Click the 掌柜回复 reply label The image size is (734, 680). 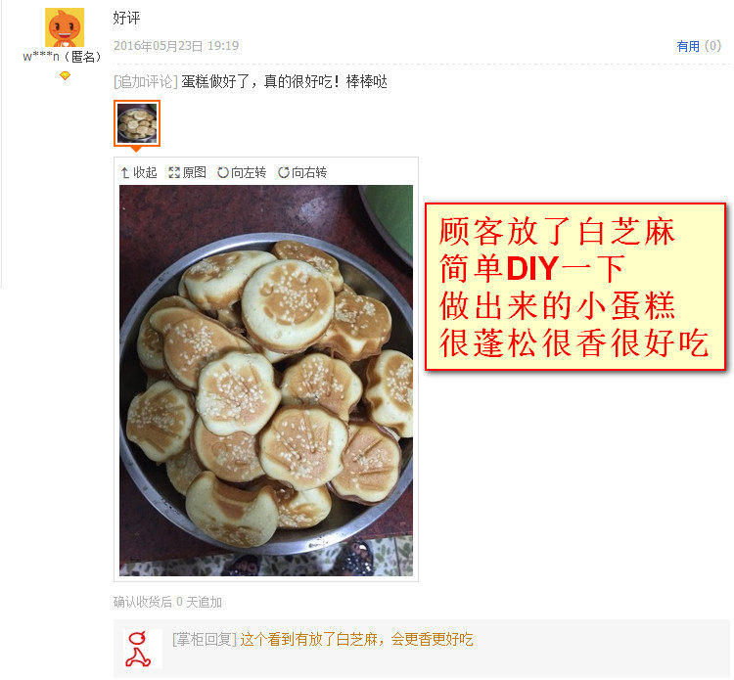click(205, 639)
